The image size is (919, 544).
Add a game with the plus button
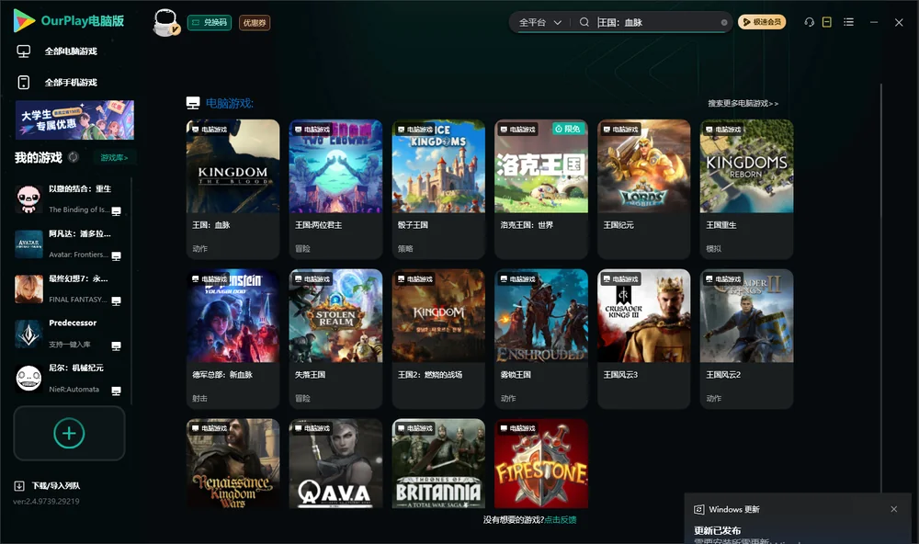69,433
